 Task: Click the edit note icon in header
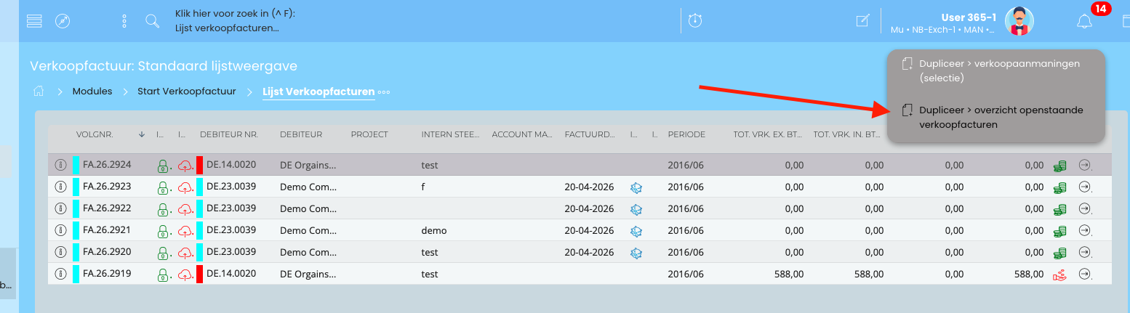(862, 21)
